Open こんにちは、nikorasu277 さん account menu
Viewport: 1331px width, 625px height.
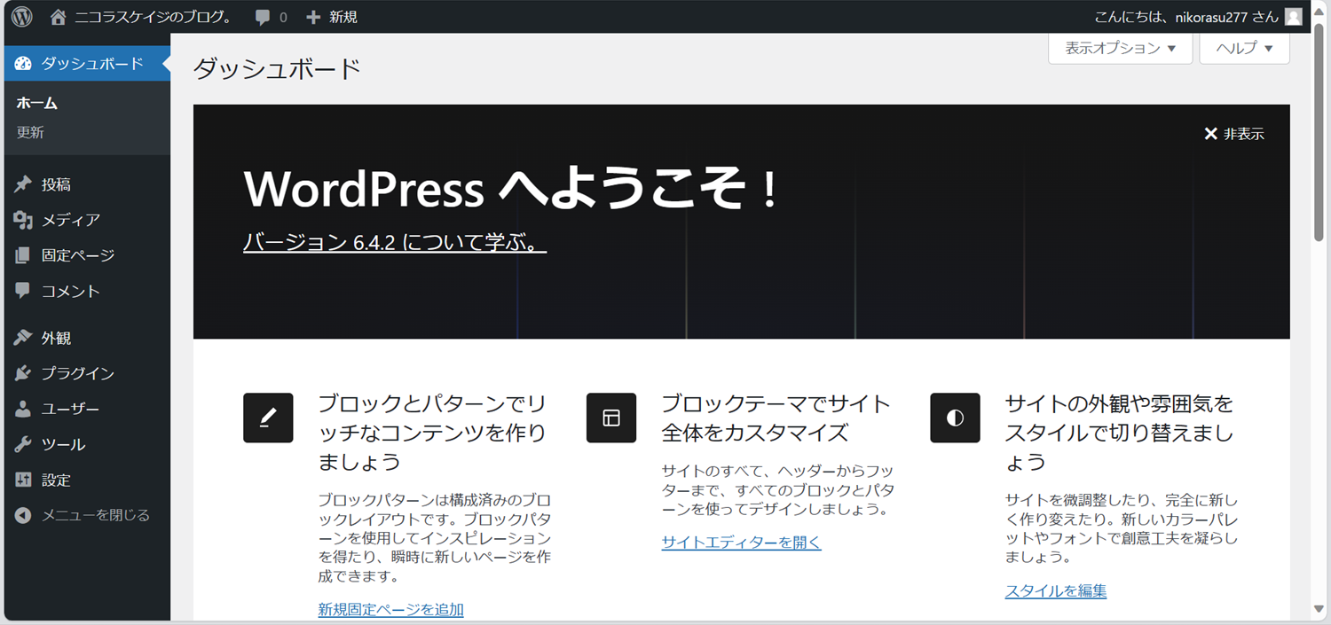click(x=1186, y=17)
